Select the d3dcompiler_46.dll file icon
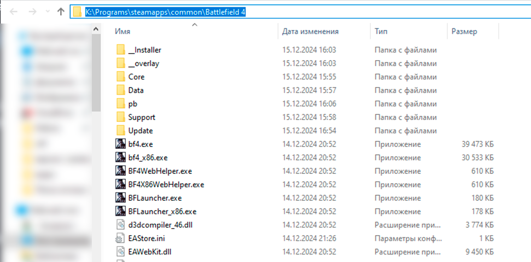The height and width of the screenshot is (262, 531). (x=120, y=224)
